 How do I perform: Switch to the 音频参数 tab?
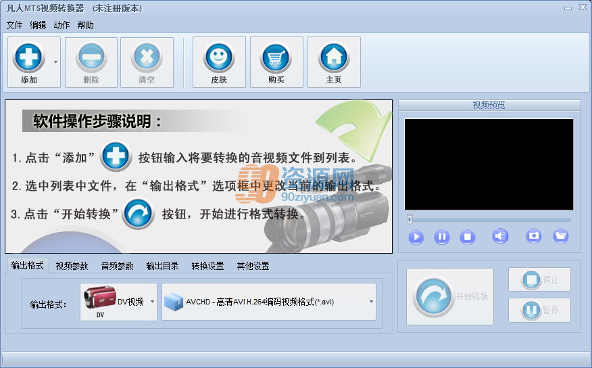[x=117, y=266]
